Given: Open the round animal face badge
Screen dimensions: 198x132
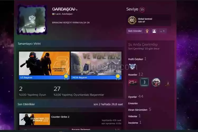Looking at the screenshot, I should coord(156,82).
